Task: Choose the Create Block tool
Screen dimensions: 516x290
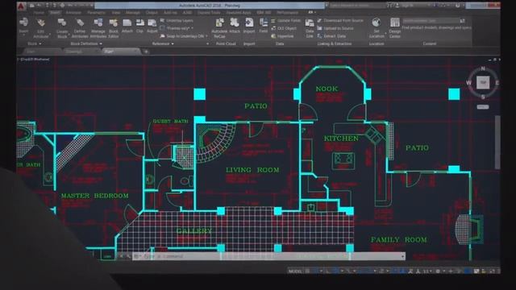Action: point(62,28)
